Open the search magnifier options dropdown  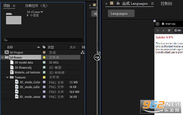click(5, 40)
